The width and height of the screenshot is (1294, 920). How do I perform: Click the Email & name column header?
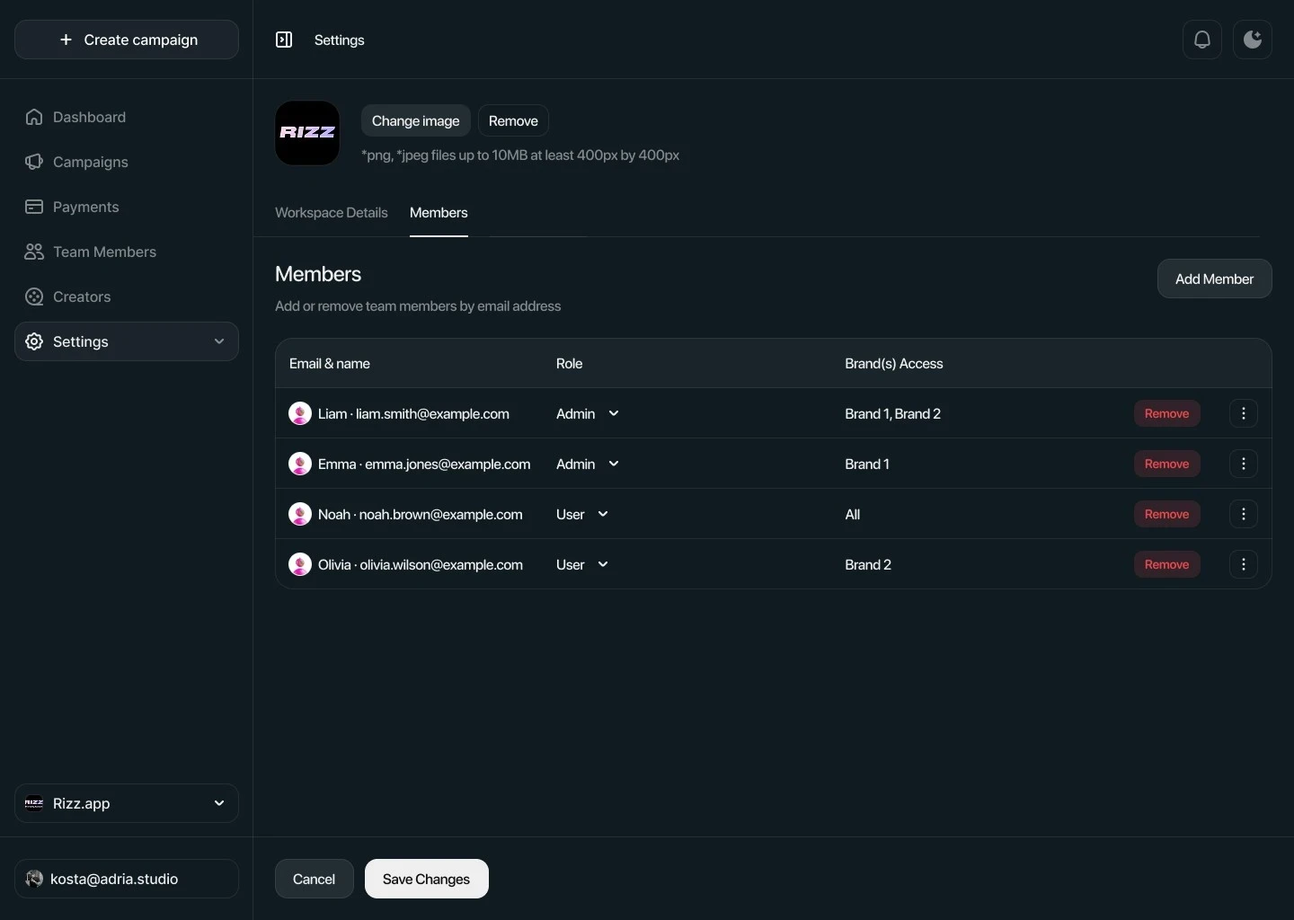click(330, 363)
